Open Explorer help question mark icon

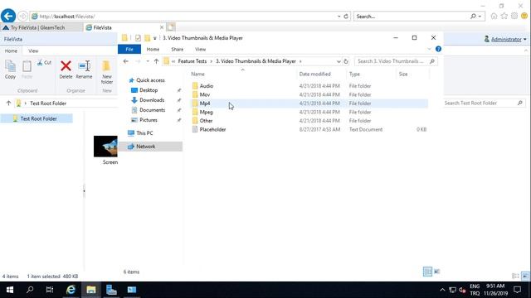438,49
